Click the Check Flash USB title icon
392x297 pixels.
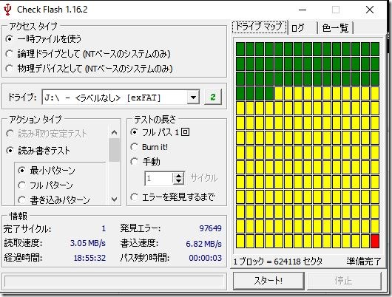7,10
